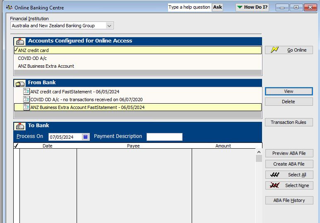Click Create ABA File
Screen dimensions: 320x223
289,164
